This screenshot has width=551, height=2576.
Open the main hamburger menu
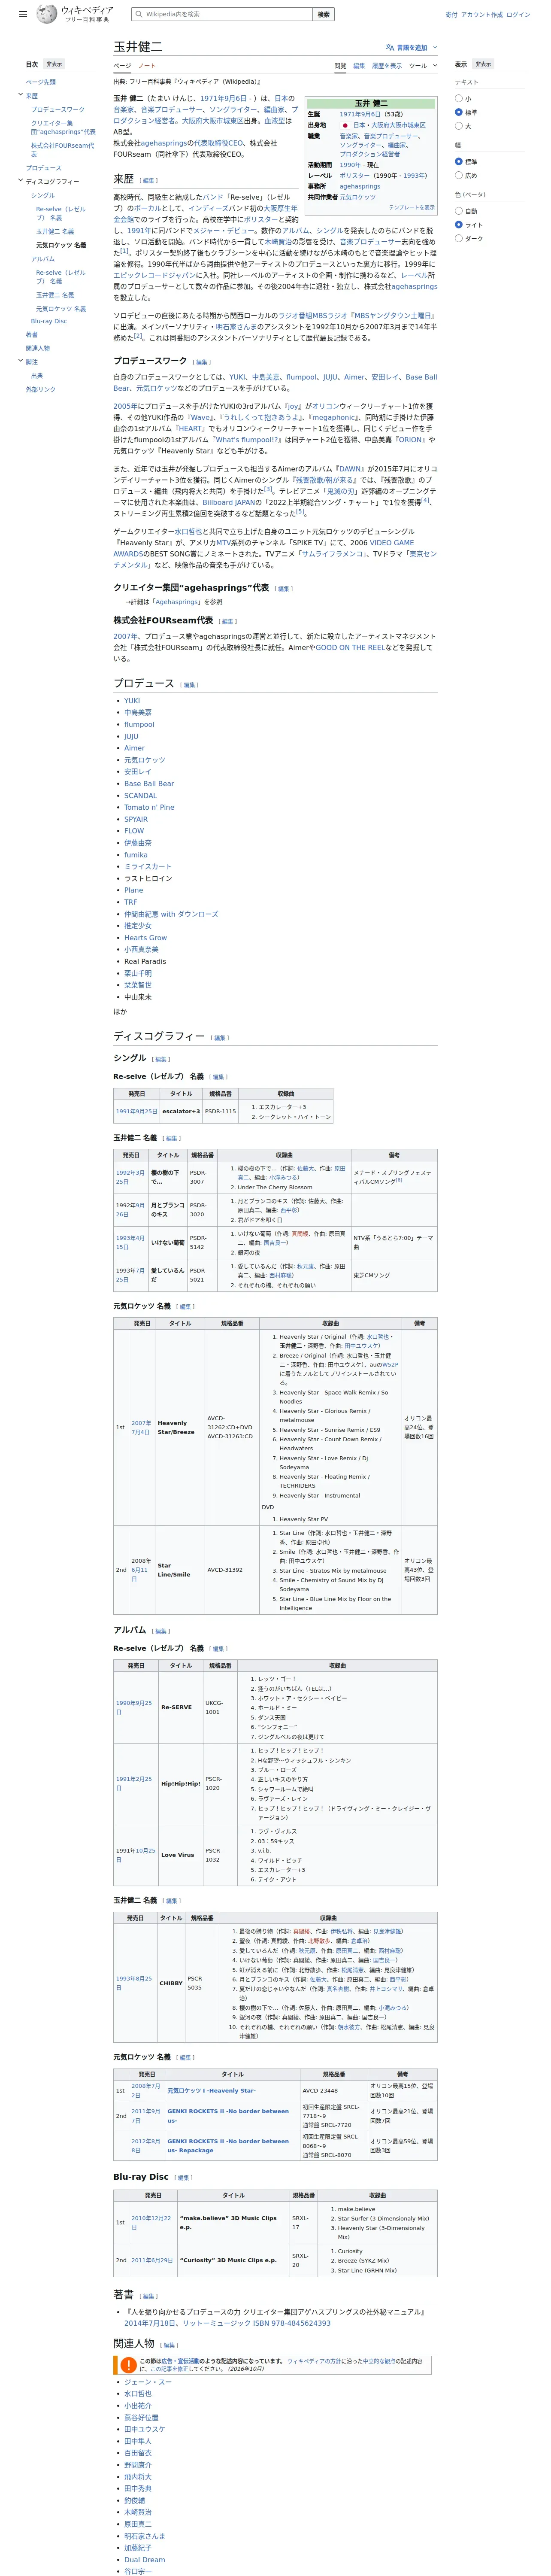click(23, 15)
